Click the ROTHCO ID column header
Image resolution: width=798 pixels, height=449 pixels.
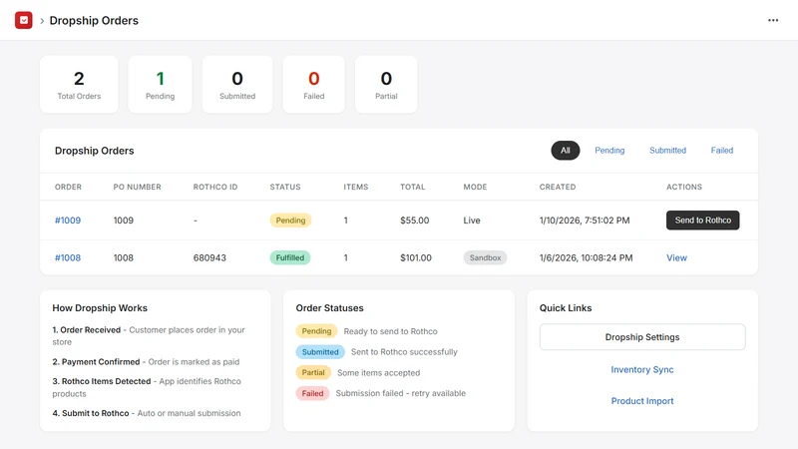point(215,187)
